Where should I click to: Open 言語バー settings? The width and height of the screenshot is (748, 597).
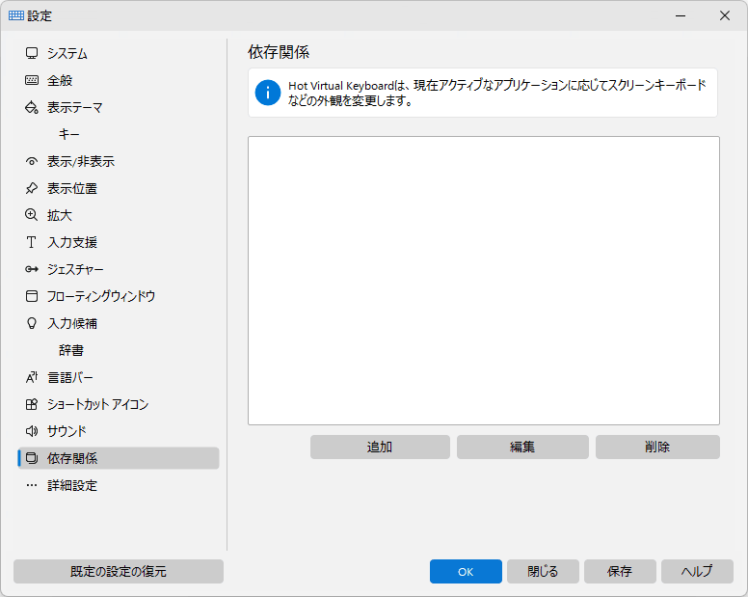(119, 377)
